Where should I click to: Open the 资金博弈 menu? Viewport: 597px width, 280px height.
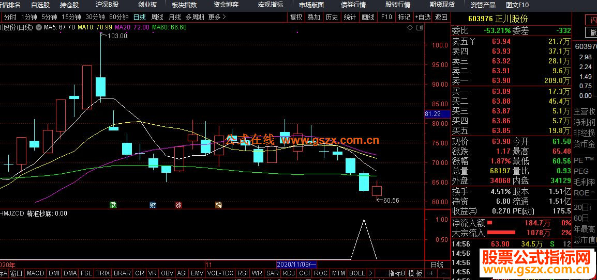(x=226, y=5)
